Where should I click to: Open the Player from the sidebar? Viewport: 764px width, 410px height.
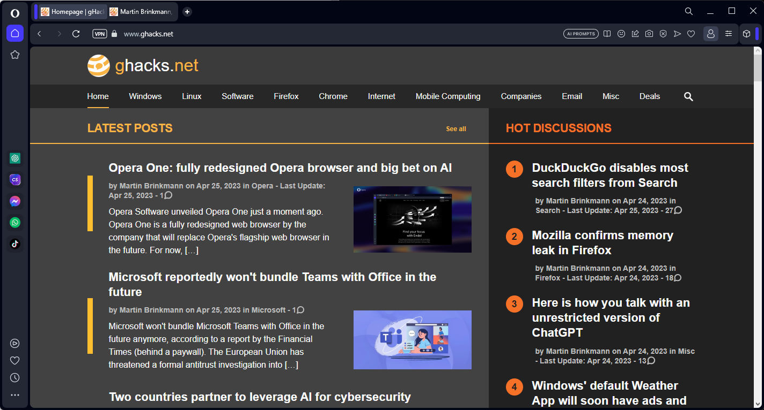(15, 343)
